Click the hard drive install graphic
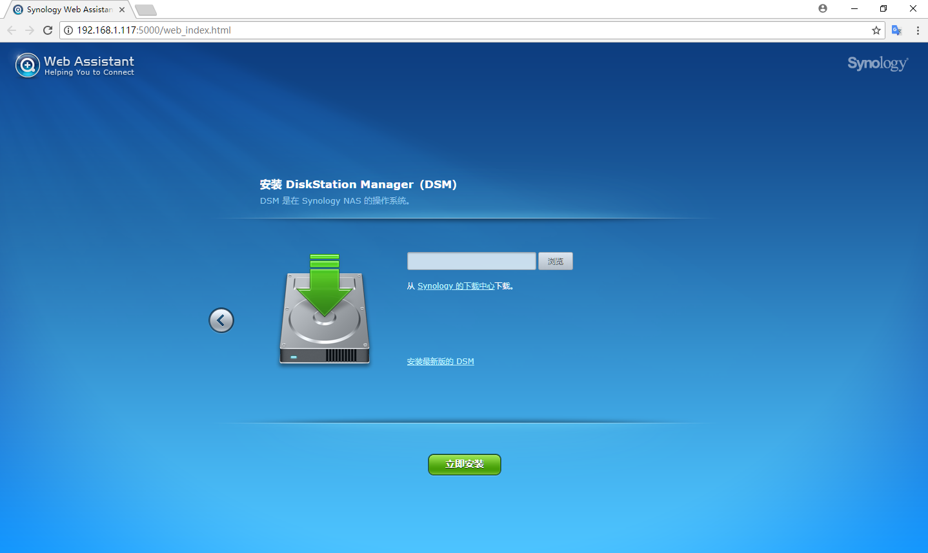Image resolution: width=928 pixels, height=553 pixels. pyautogui.click(x=325, y=309)
